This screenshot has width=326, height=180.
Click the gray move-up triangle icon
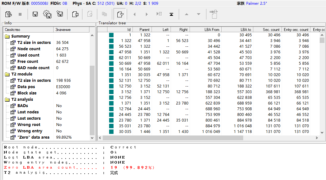click(x=187, y=14)
